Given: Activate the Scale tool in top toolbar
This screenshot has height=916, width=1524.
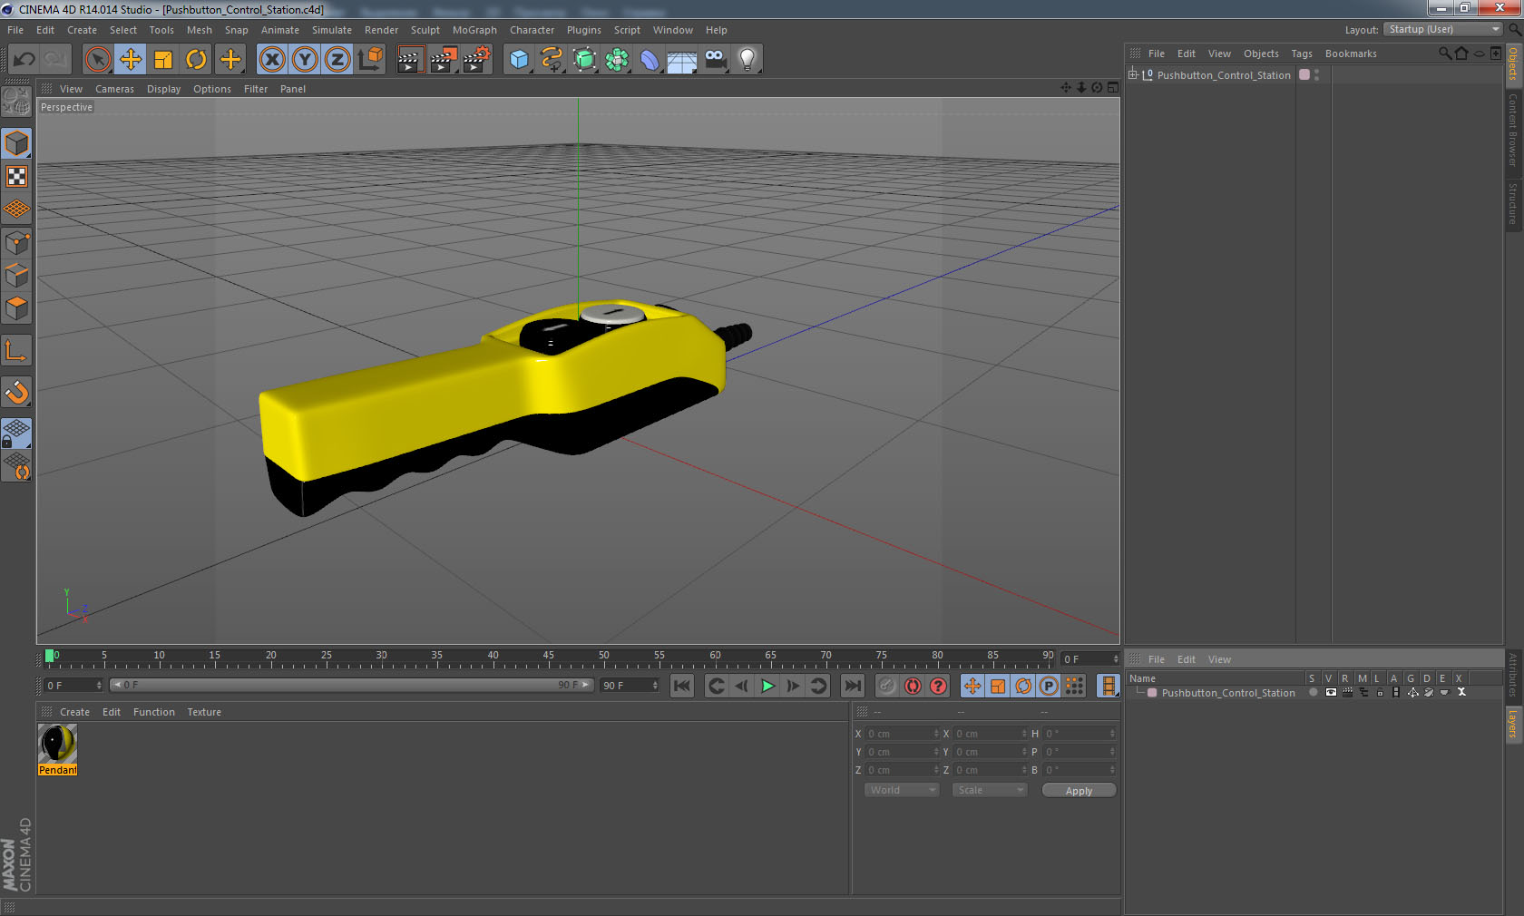Looking at the screenshot, I should click(163, 60).
